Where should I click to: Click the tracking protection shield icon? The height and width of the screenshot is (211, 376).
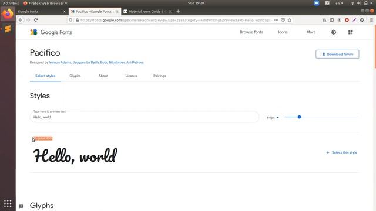click(70, 20)
